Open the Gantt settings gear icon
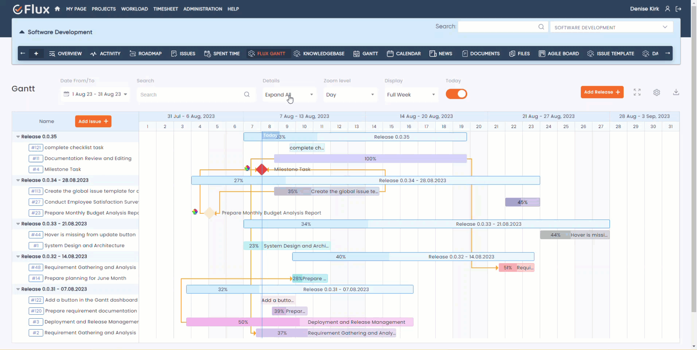Image resolution: width=697 pixels, height=350 pixels. point(657,92)
